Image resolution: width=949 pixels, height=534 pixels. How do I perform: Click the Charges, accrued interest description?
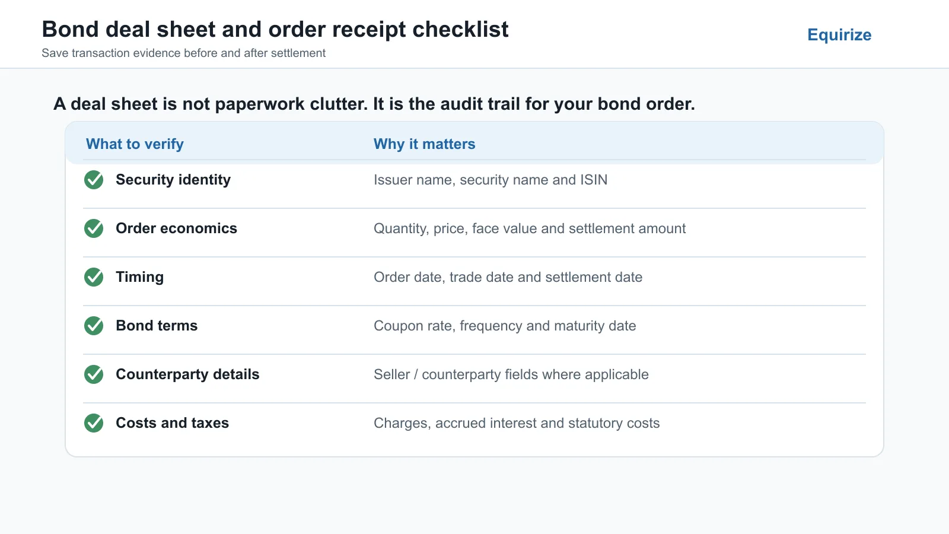point(517,423)
